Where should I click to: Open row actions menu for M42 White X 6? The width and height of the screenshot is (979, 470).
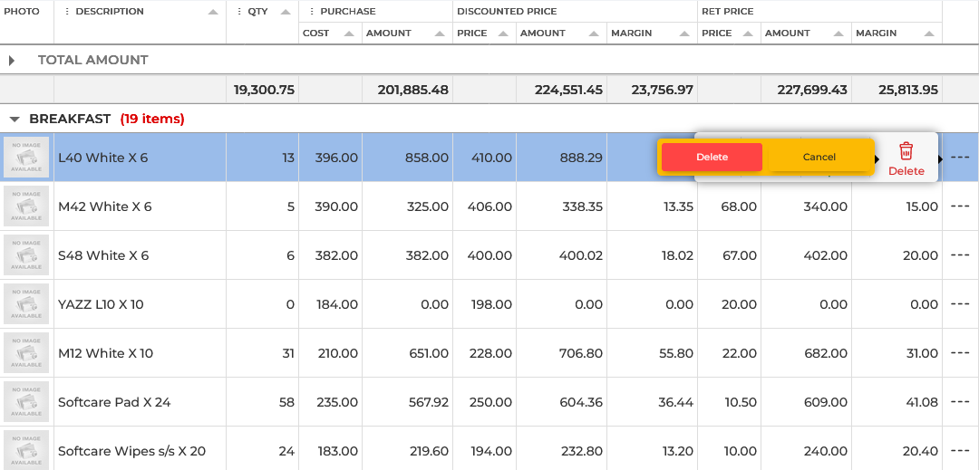[x=960, y=206]
